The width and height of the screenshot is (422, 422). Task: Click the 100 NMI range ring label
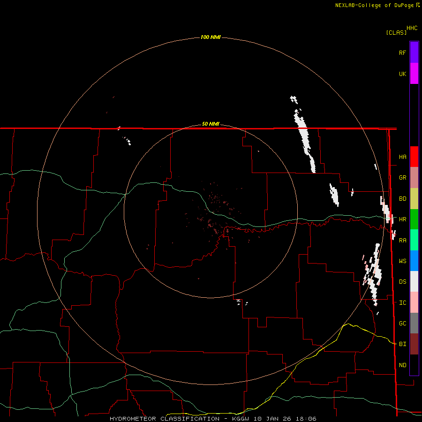tap(211, 37)
